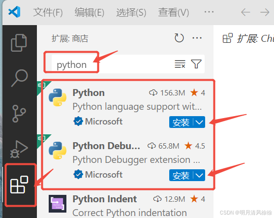Click the 65.8M download count

coord(169,146)
